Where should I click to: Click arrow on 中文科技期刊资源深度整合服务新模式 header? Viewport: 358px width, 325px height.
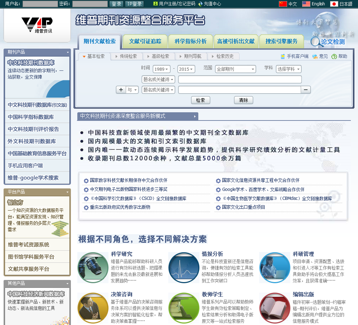click(x=195, y=116)
